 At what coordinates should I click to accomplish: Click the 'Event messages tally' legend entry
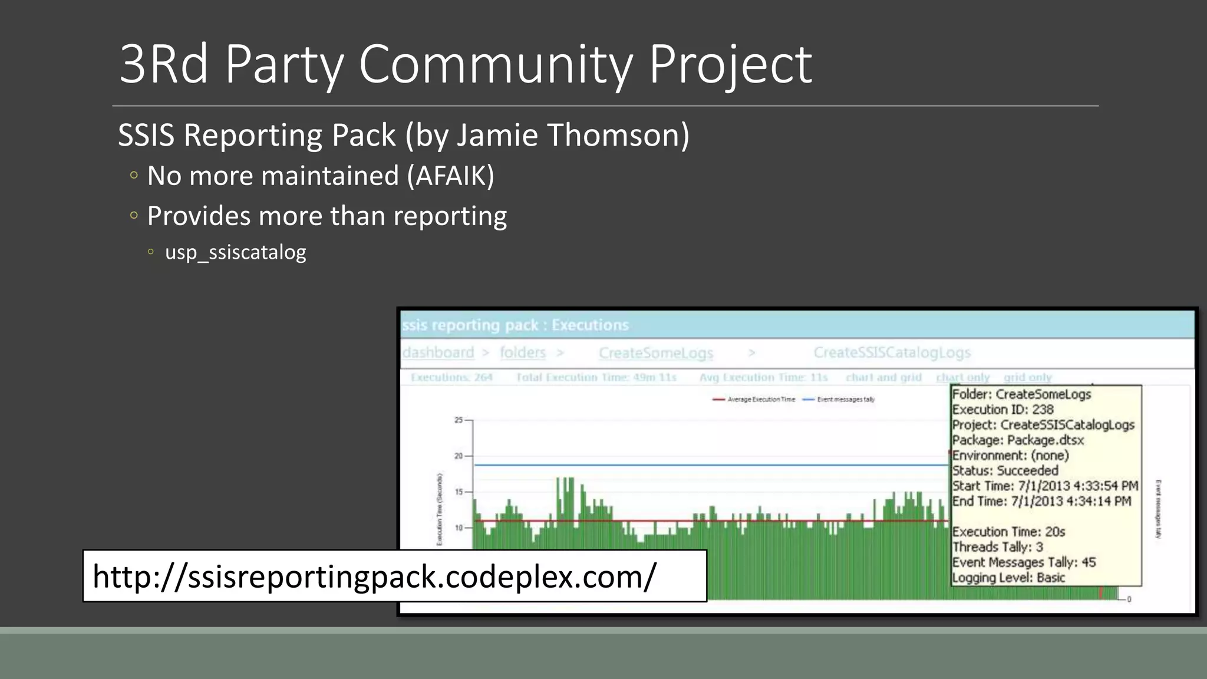tap(839, 400)
